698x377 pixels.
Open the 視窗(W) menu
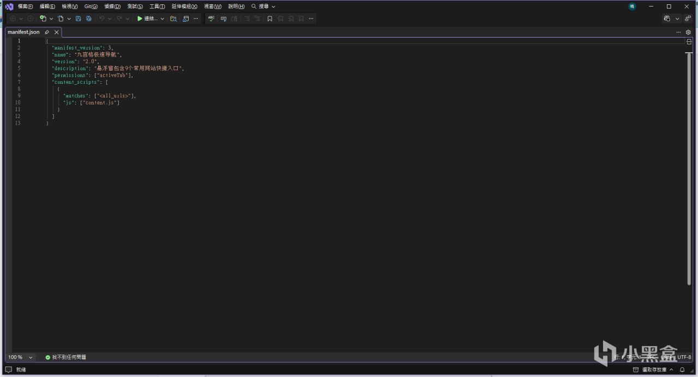[213, 7]
